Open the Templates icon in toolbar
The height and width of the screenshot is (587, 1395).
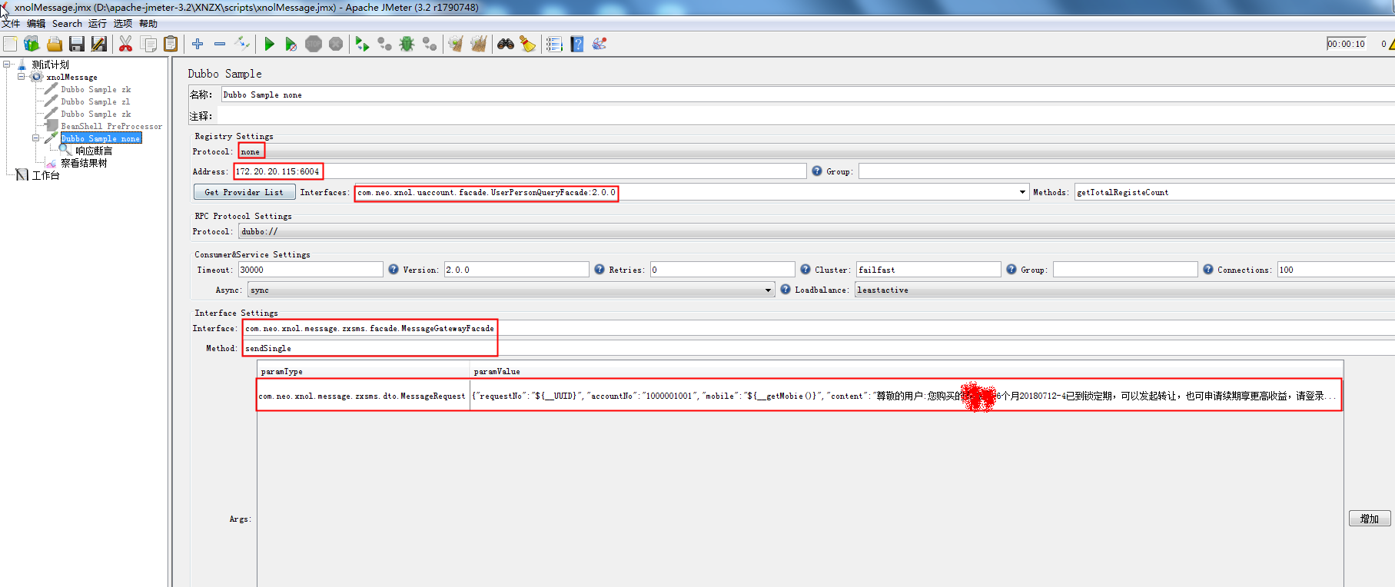point(32,44)
